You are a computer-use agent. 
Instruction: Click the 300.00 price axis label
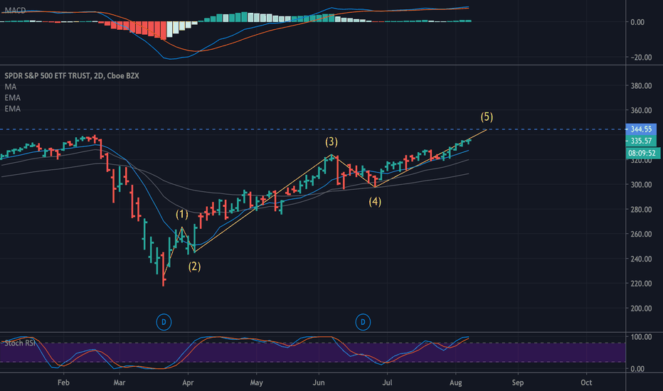coord(641,185)
